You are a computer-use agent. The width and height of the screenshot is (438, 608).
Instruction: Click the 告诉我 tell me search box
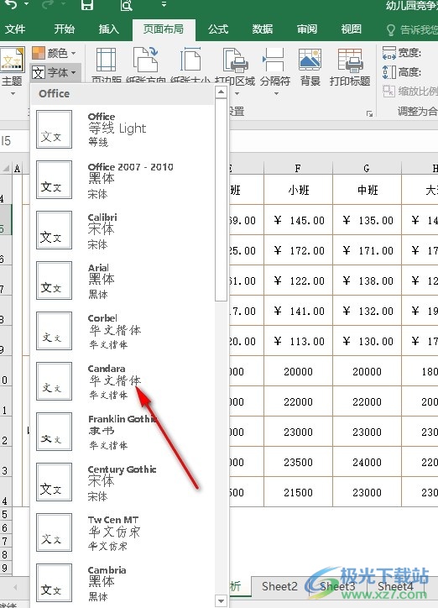(412, 29)
